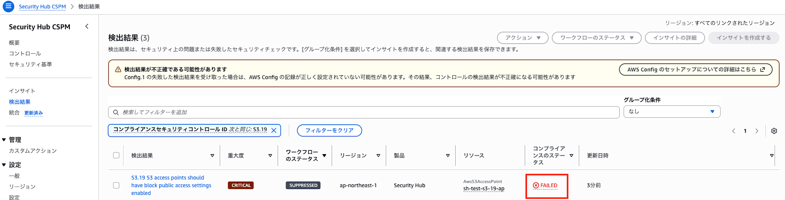Go to next results page arrow
Viewport: 785px width, 200px height.
757,131
